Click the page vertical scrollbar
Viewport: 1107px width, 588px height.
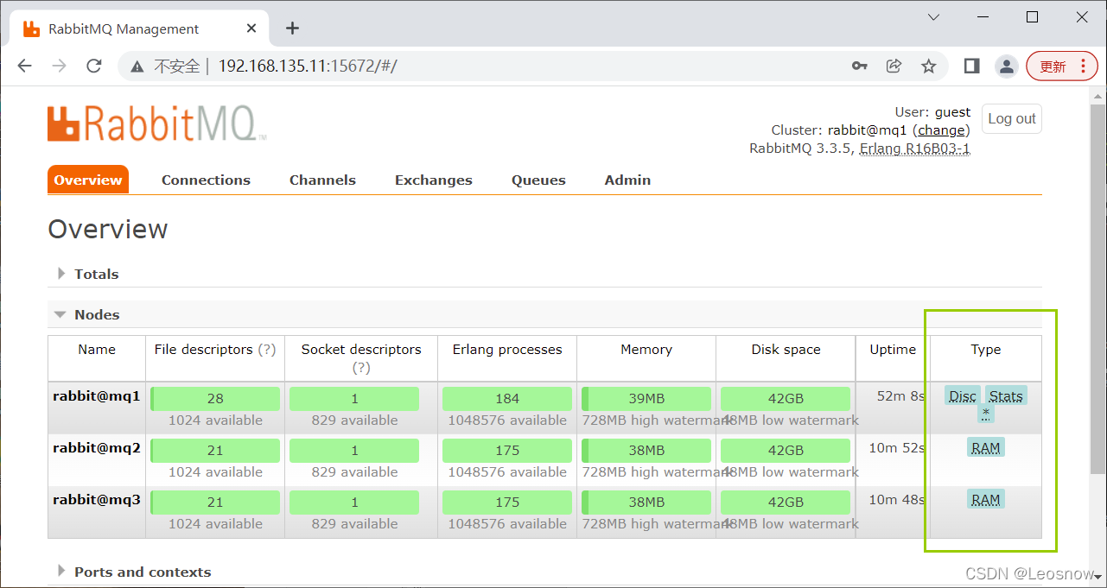(x=1097, y=289)
